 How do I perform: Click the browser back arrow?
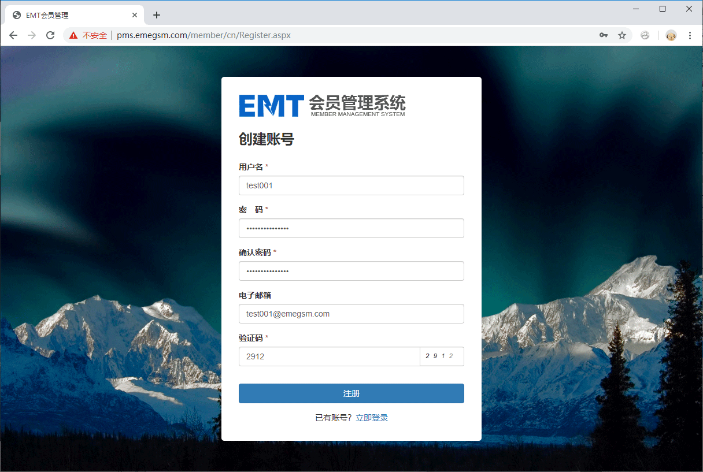tap(13, 35)
